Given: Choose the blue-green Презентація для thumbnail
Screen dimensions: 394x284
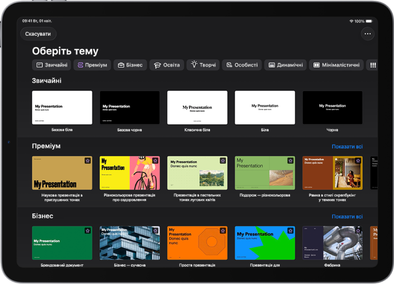Looking at the screenshot, I should (x=265, y=243).
